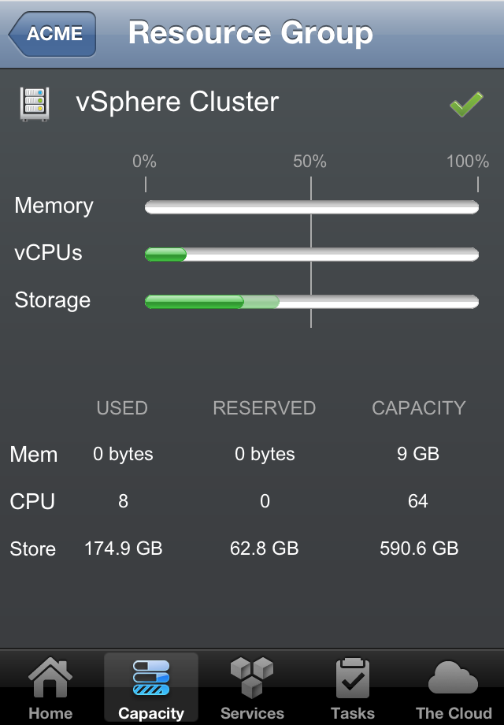Click the vSphere Cluster title
Image resolution: width=504 pixels, height=725 pixels.
(x=177, y=102)
